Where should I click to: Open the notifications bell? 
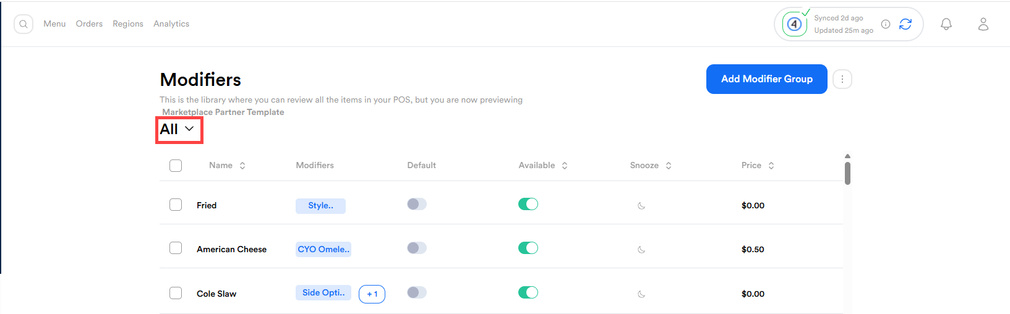click(x=946, y=24)
